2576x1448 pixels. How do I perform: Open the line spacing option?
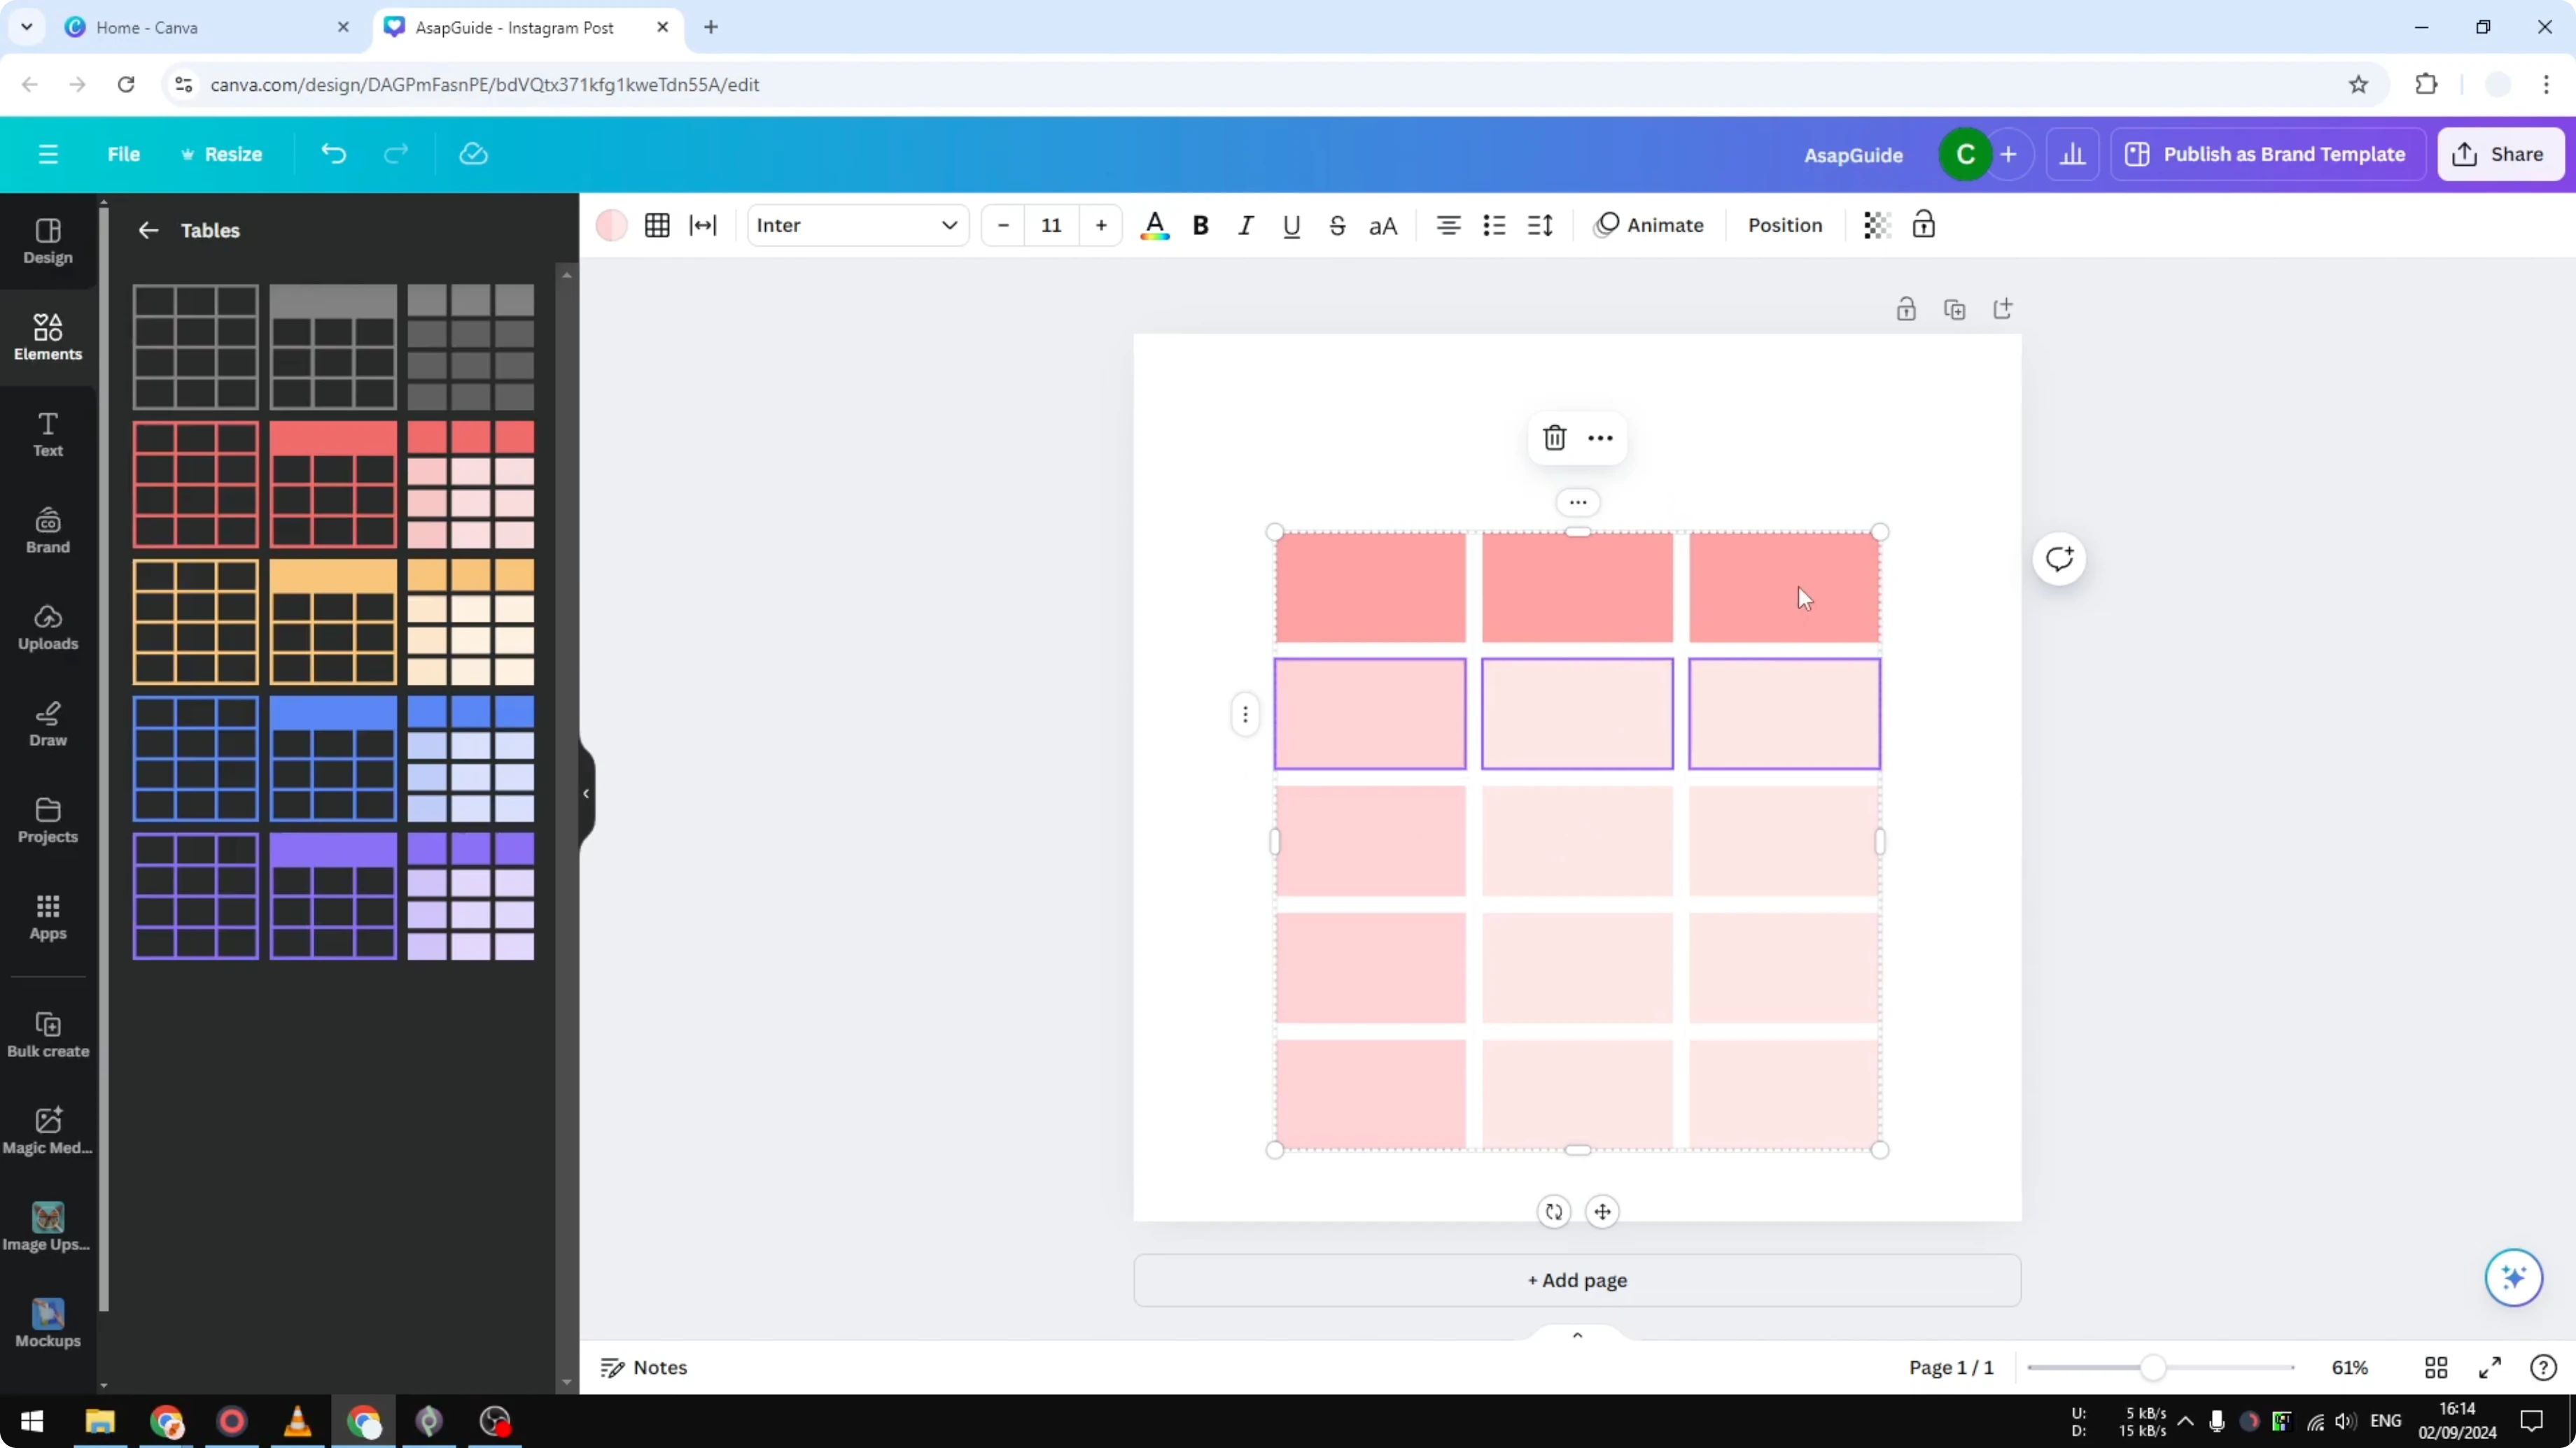[x=1540, y=226]
